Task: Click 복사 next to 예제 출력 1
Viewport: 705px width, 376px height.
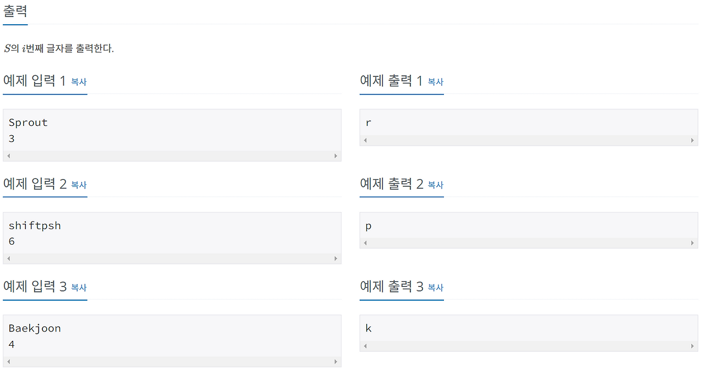Action: (435, 82)
